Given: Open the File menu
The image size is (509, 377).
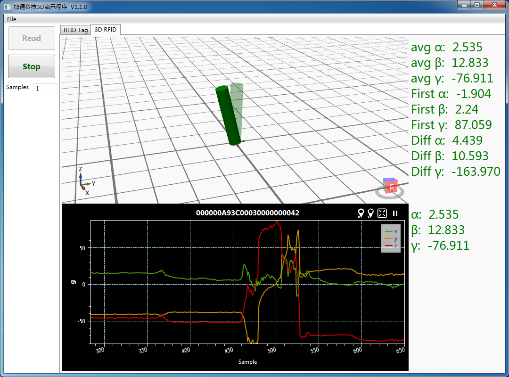Looking at the screenshot, I should (x=11, y=19).
